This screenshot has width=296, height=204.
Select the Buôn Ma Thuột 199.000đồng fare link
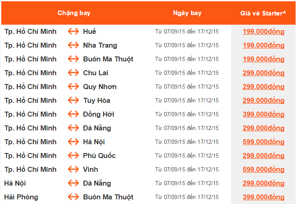coord(263,59)
